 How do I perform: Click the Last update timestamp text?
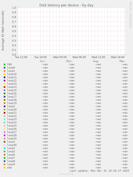click(100, 171)
